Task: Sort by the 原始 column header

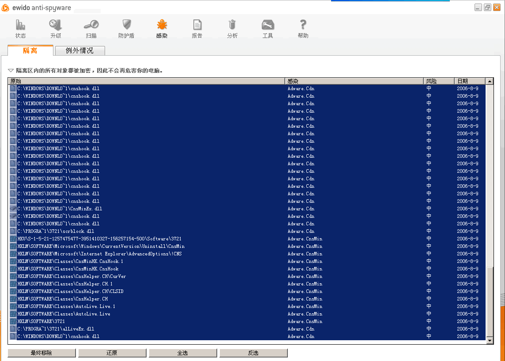Action: point(147,81)
